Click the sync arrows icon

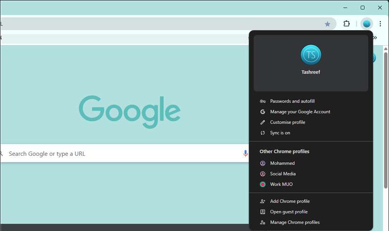pyautogui.click(x=263, y=133)
